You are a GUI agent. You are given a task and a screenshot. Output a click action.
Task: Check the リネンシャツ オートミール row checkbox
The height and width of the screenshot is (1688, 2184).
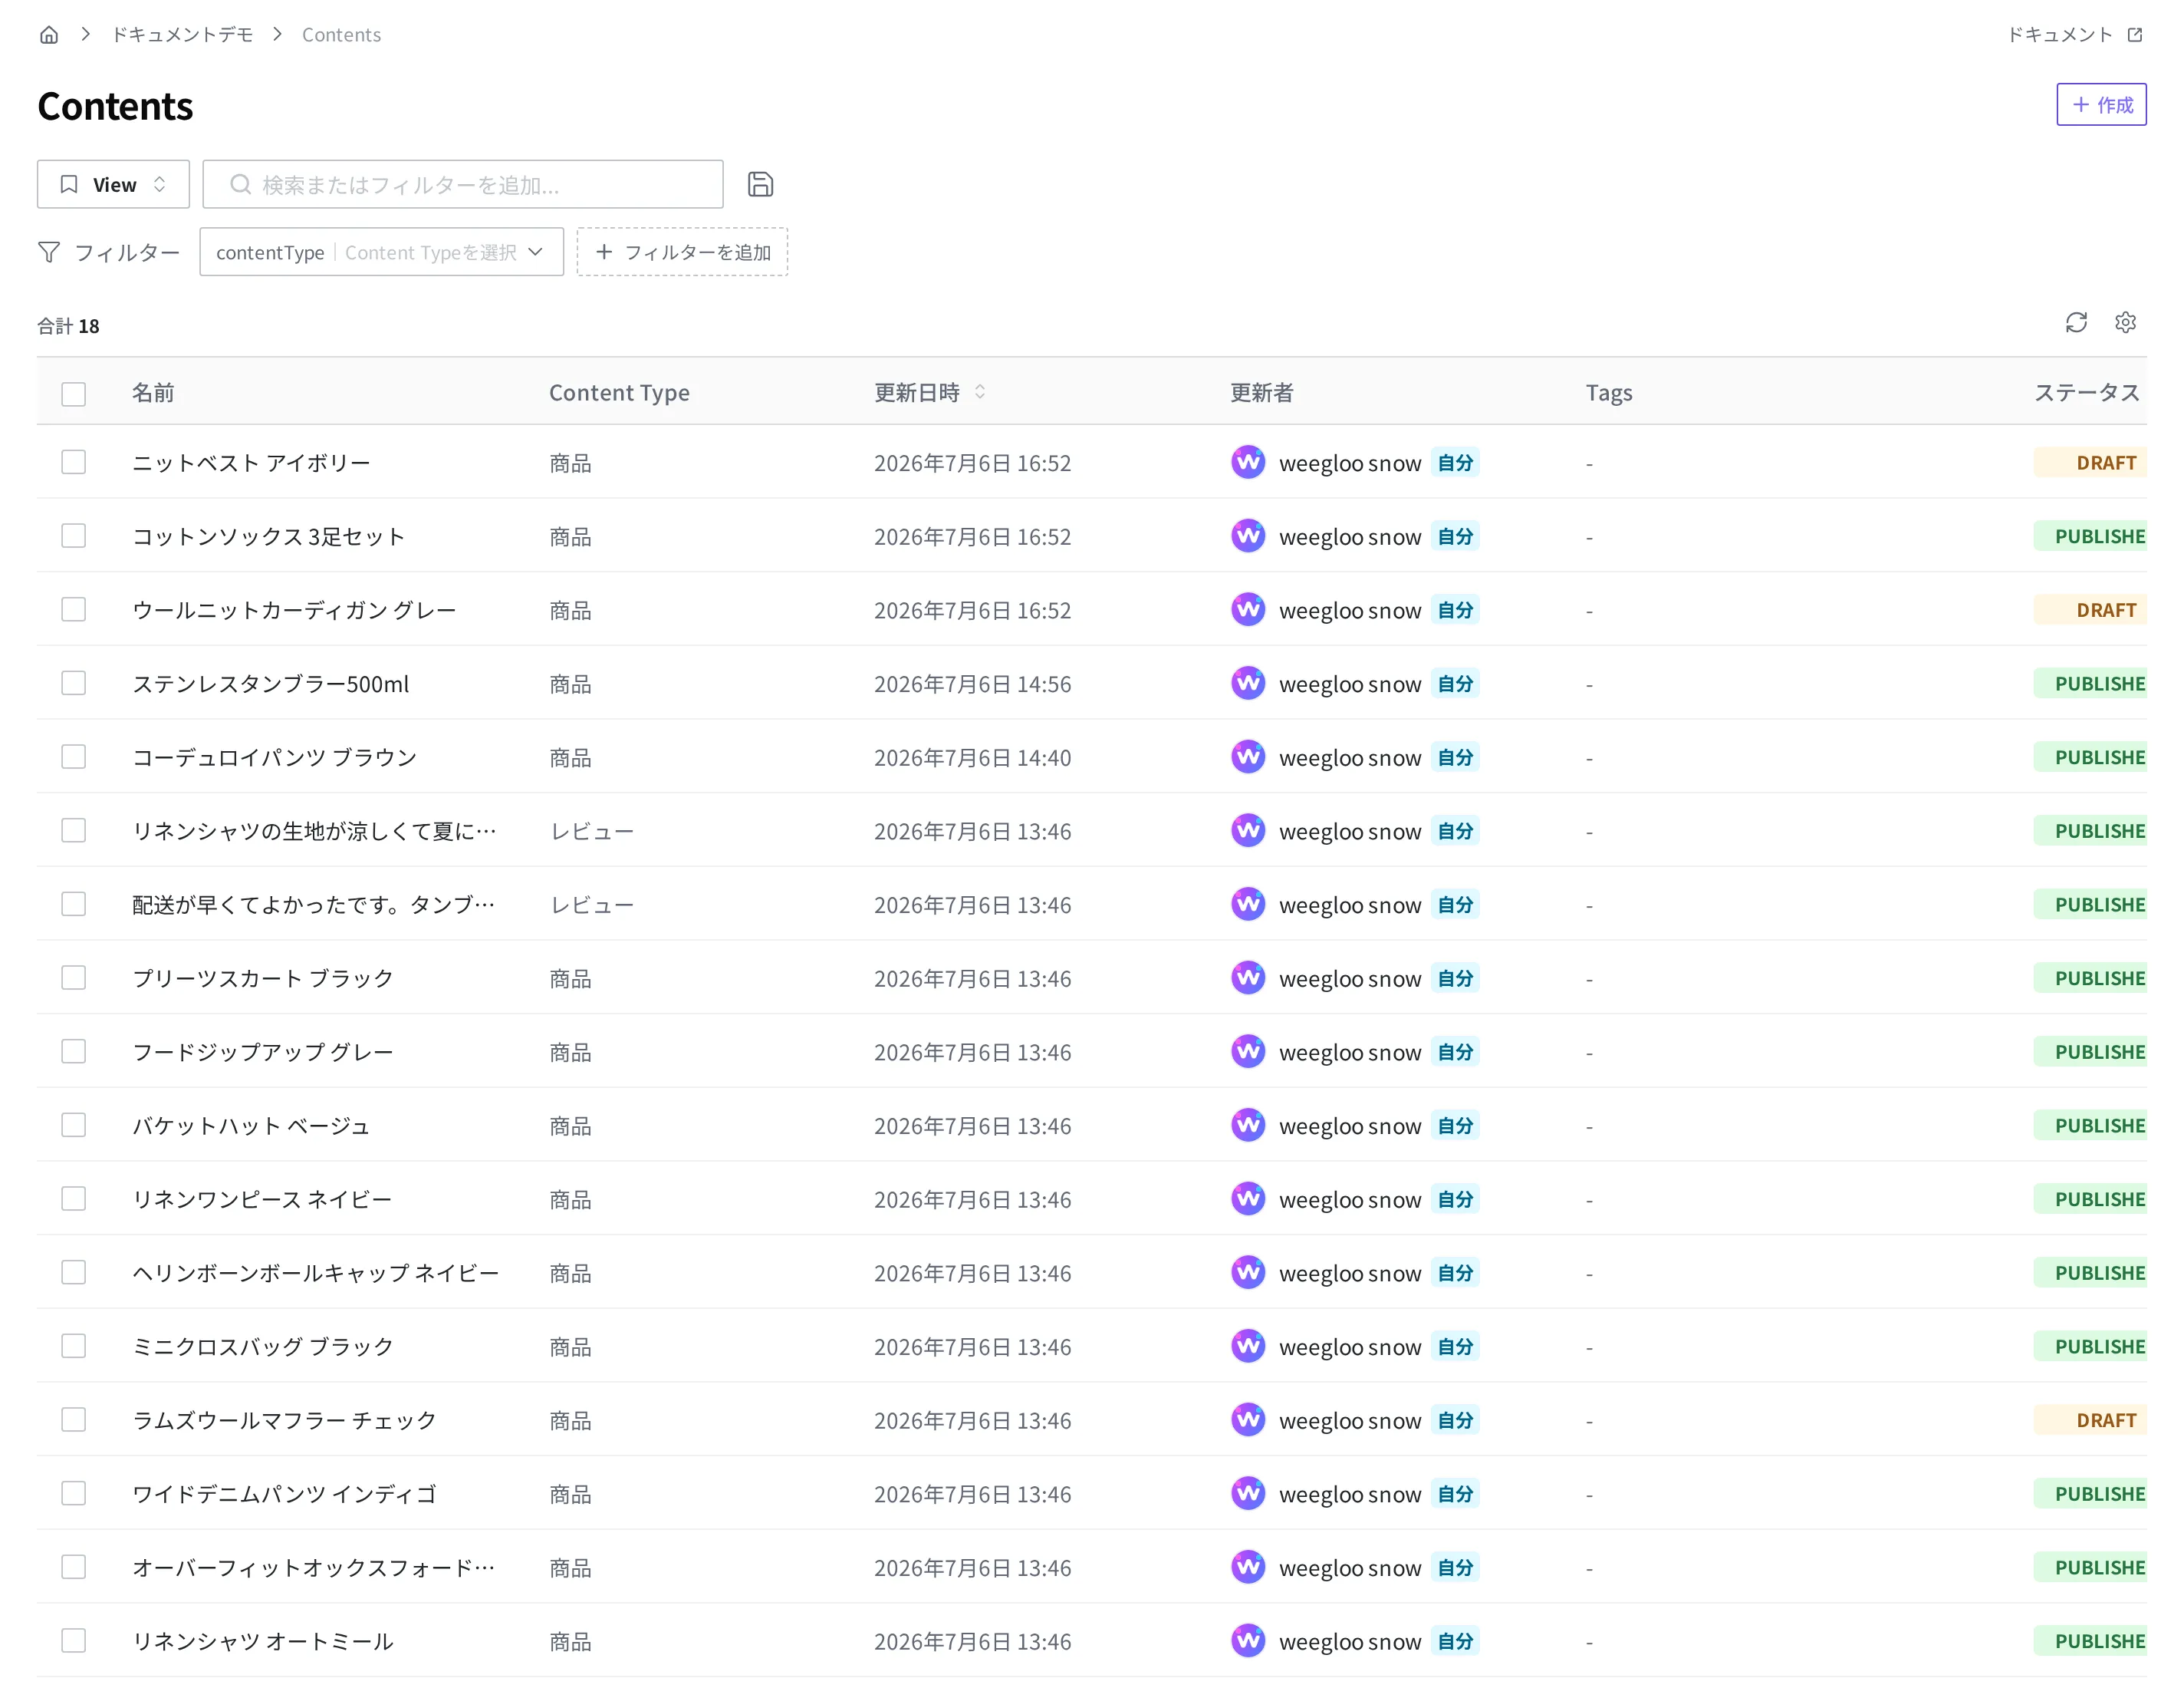(73, 1641)
